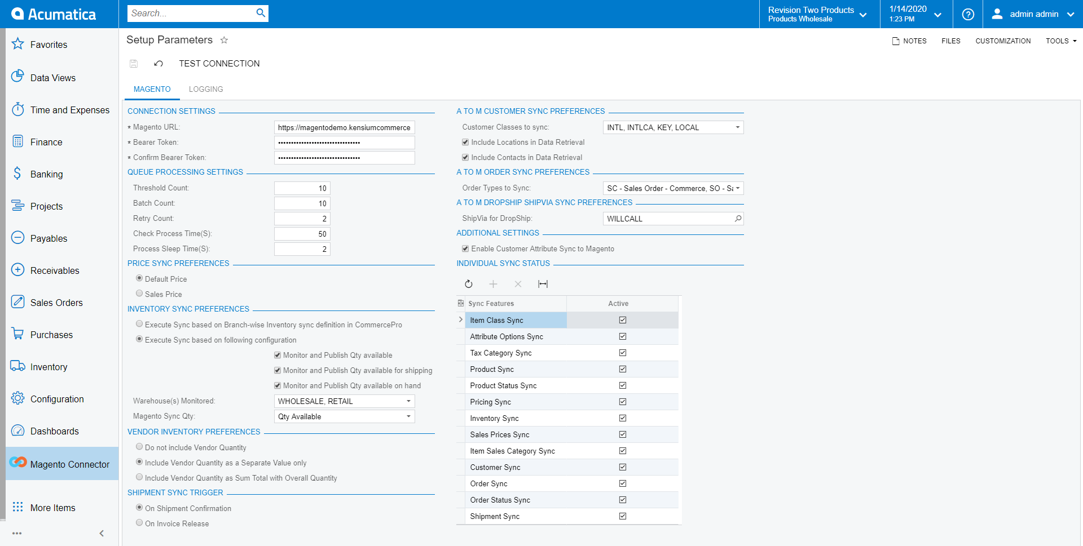The width and height of the screenshot is (1083, 546).
Task: Open Magento Sync Qty dropdown
Action: [408, 416]
